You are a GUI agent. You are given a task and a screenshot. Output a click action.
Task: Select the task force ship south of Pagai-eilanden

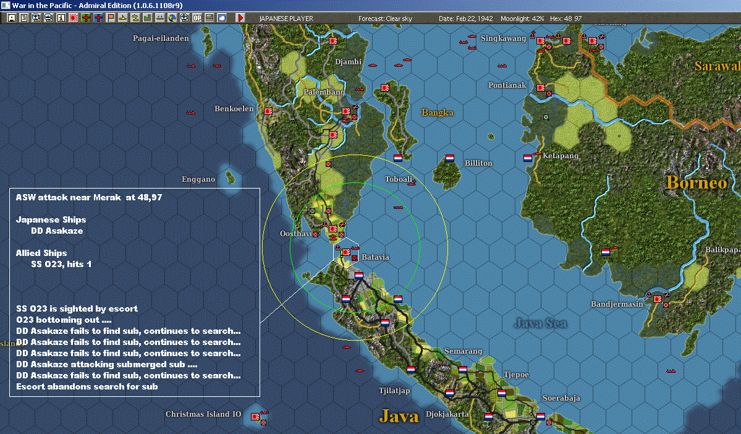(x=191, y=66)
